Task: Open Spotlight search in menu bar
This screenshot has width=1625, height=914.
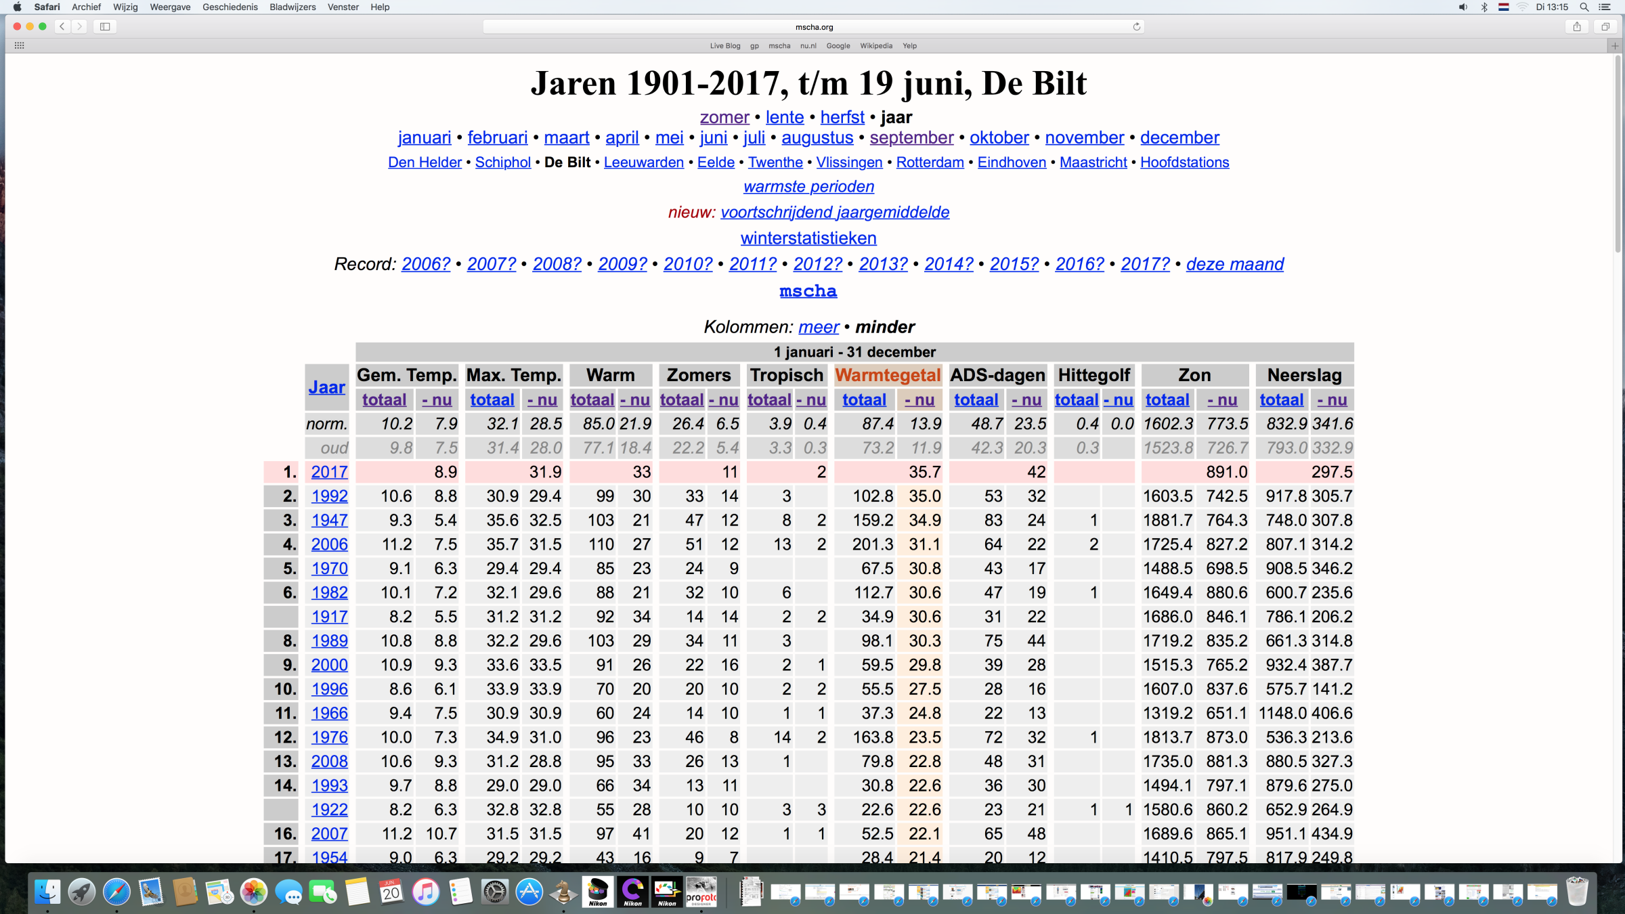Action: 1584,7
